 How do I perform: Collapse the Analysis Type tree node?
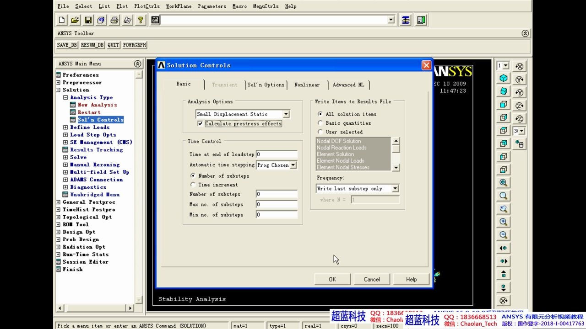65,97
